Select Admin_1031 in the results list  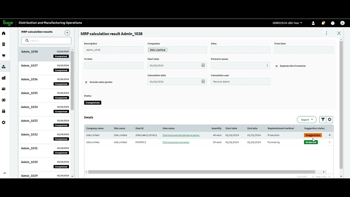[x=45, y=150]
